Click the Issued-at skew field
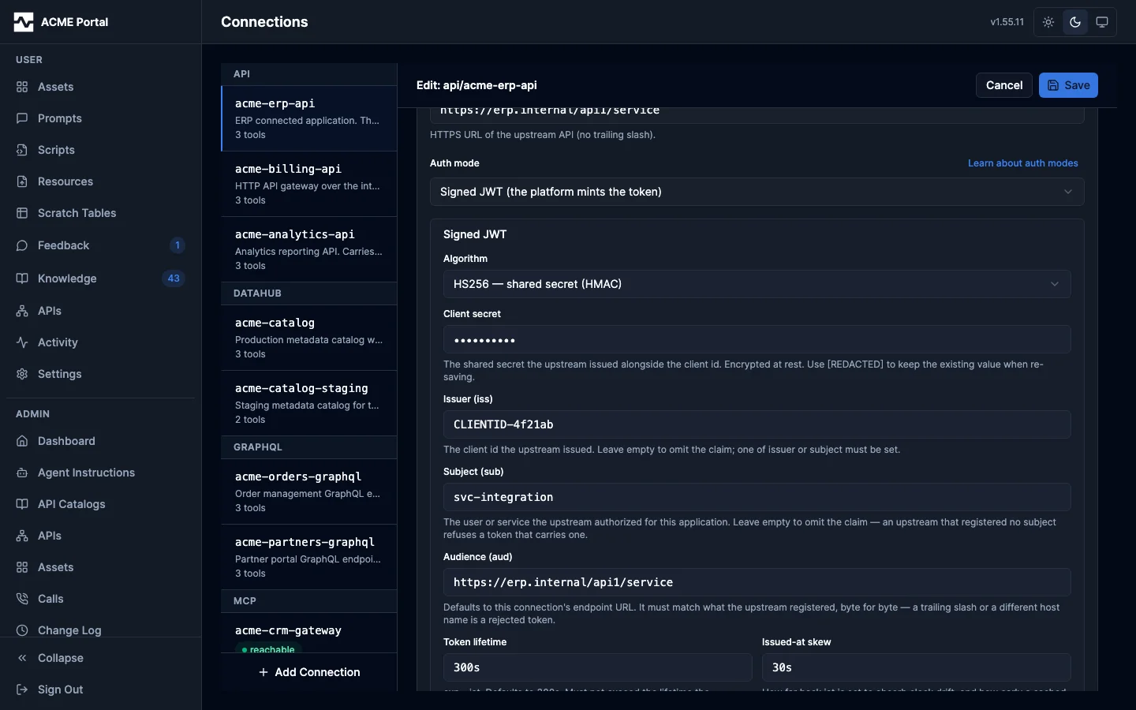Image resolution: width=1136 pixels, height=710 pixels. [917, 667]
